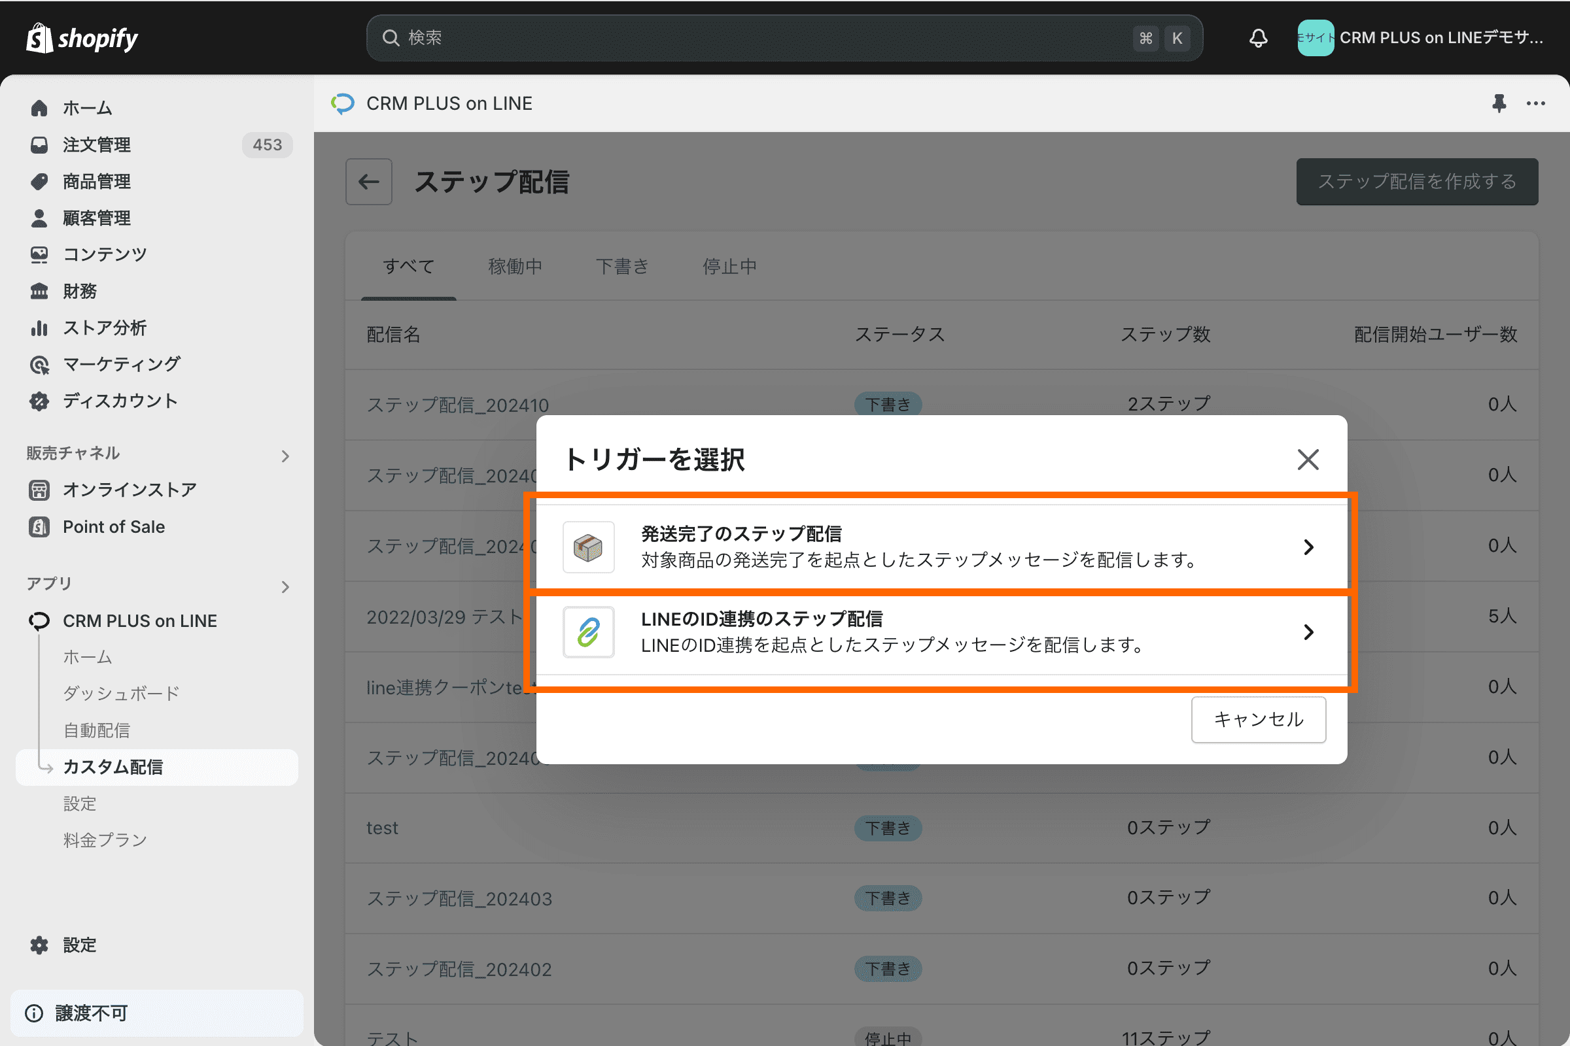This screenshot has width=1570, height=1046.
Task: Open 商品管理 in the sidebar
Action: coord(97,182)
